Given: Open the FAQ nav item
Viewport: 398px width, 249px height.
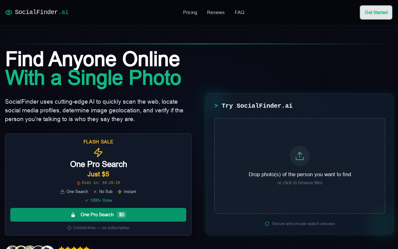Looking at the screenshot, I should [x=239, y=12].
